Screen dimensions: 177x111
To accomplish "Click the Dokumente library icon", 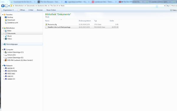I will (x=6, y=33).
